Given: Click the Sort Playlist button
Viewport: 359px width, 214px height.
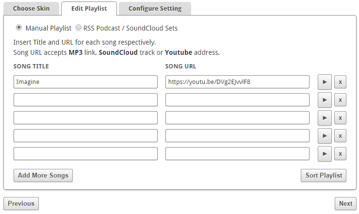Looking at the screenshot, I should (x=324, y=175).
